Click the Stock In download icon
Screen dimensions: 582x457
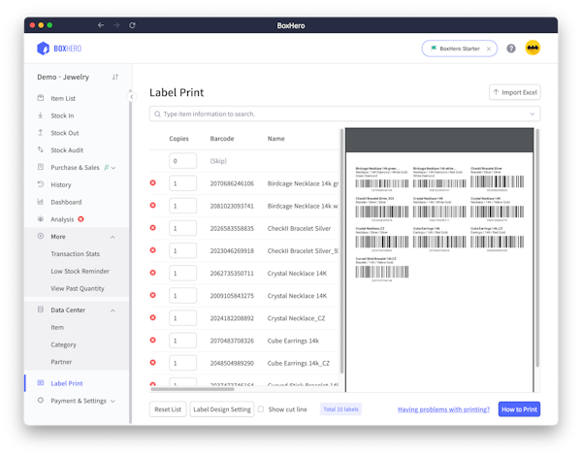[41, 115]
